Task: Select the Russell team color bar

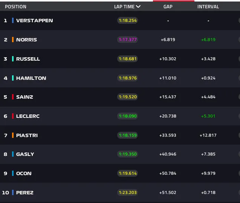Action: click(13, 59)
